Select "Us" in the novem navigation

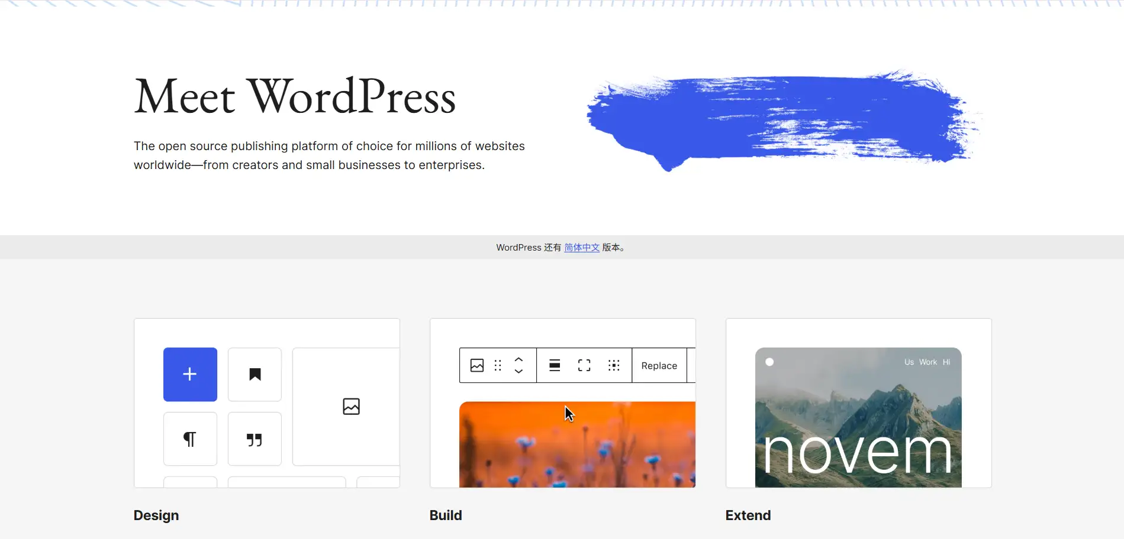[x=909, y=362]
